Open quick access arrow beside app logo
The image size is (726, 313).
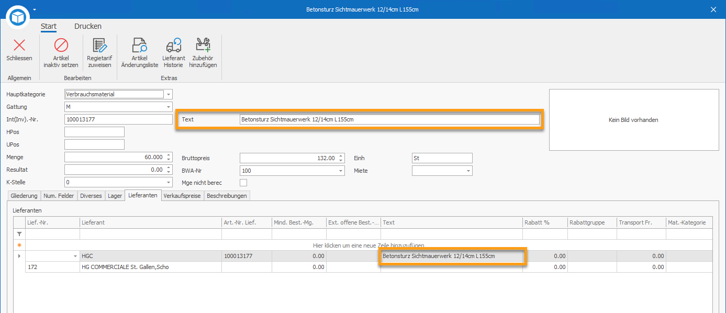35,9
